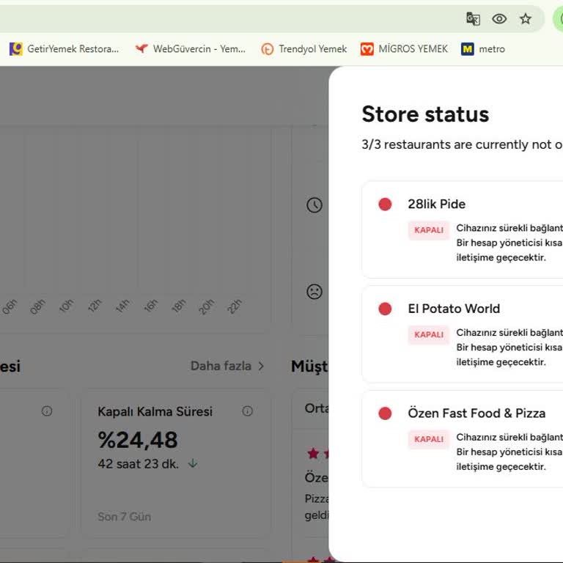Image resolution: width=563 pixels, height=563 pixels.
Task: Expand the Daha fazla chevron arrow
Action: click(x=261, y=366)
